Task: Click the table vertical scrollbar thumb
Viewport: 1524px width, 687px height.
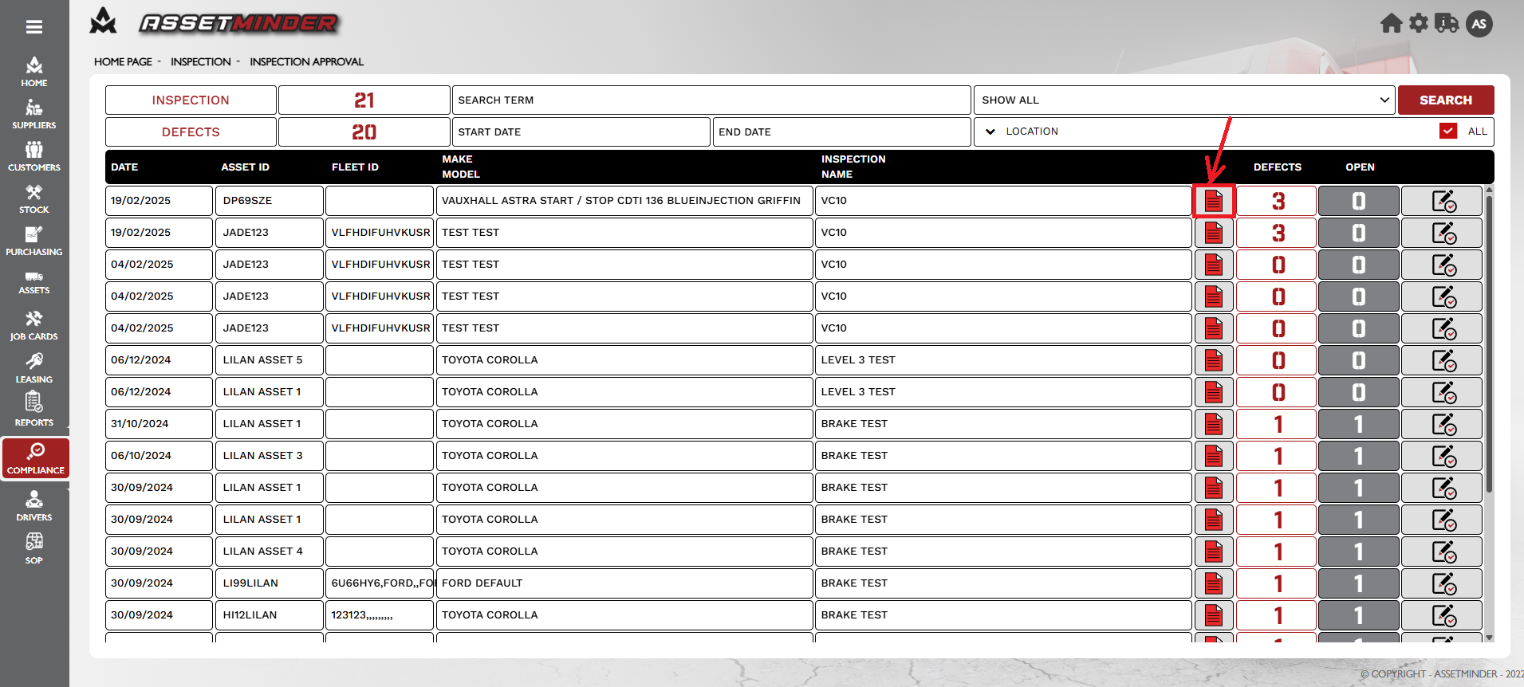Action: [1489, 343]
